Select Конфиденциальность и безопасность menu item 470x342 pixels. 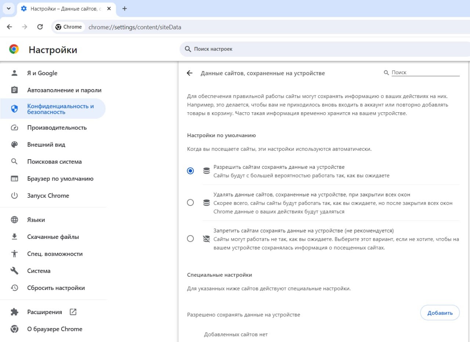point(53,109)
